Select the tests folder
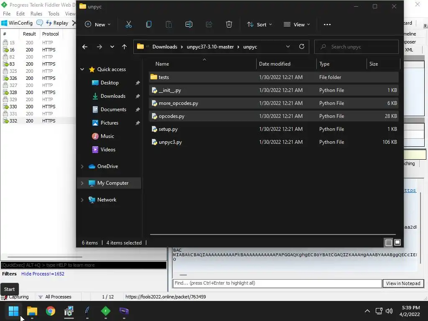428x321 pixels. coord(274,77)
